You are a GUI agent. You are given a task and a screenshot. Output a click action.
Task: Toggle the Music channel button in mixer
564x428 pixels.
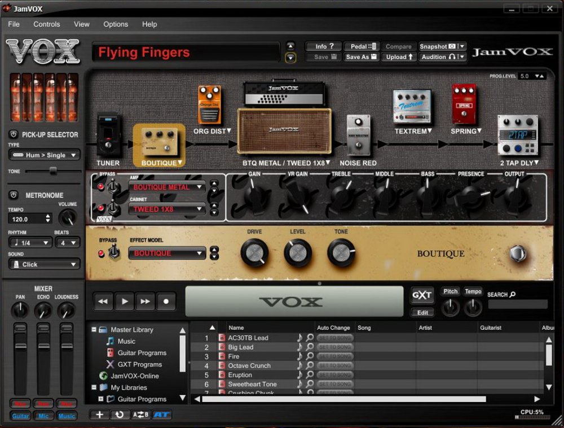pos(67,416)
